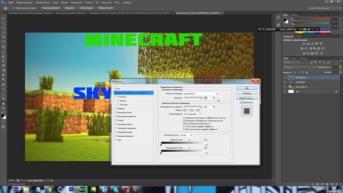Enable the Тиснение effect checkbox
This screenshot has height=193, width=343.
pos(116,96)
